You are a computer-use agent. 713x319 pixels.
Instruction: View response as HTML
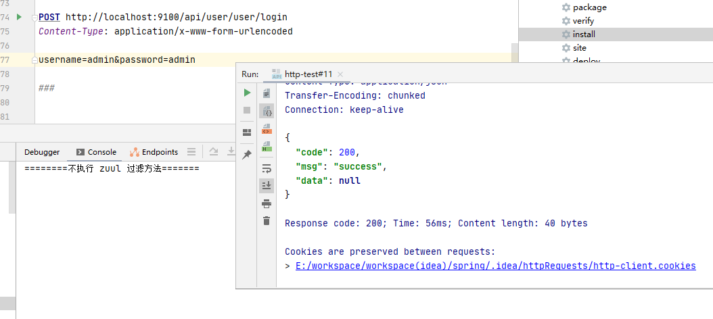coord(267,146)
